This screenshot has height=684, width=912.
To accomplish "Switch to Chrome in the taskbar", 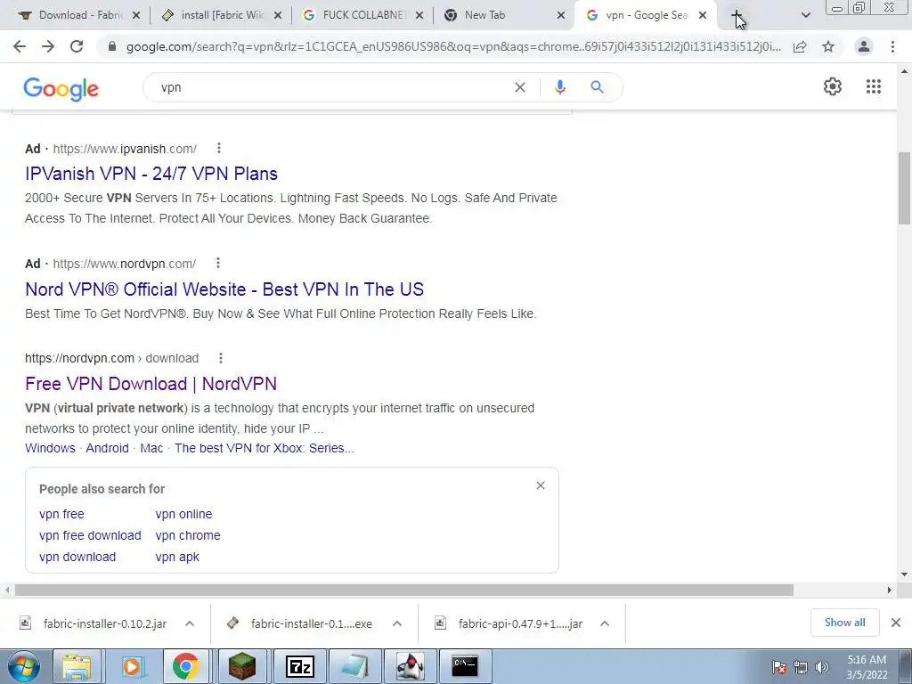I will tap(185, 666).
